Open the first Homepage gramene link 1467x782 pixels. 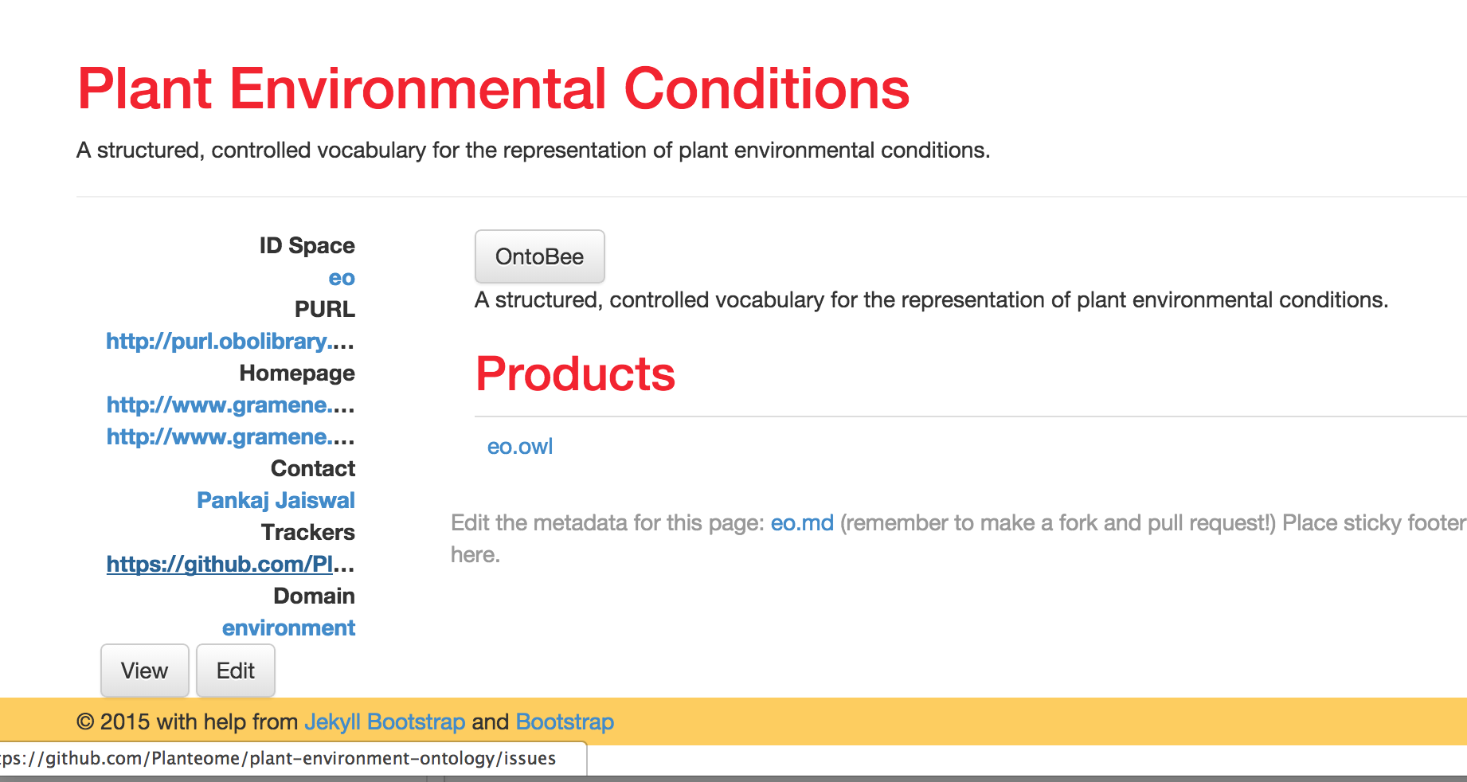tap(230, 405)
